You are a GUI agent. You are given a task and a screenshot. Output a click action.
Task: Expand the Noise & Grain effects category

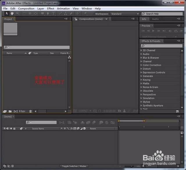141,87
